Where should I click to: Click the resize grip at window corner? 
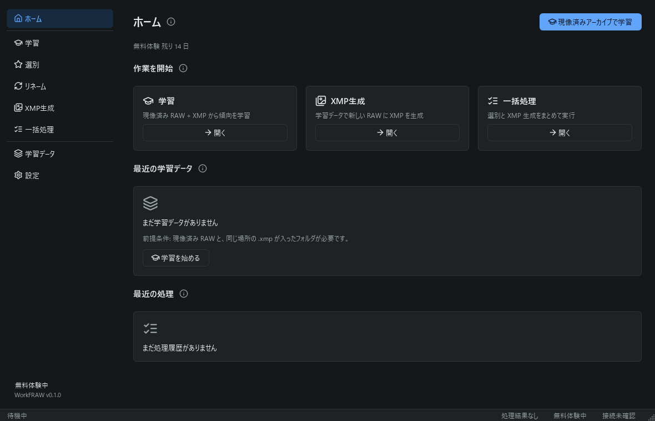[651, 417]
